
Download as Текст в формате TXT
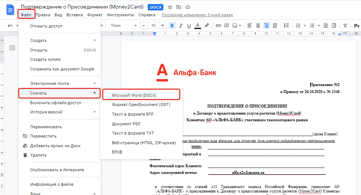point(141,133)
